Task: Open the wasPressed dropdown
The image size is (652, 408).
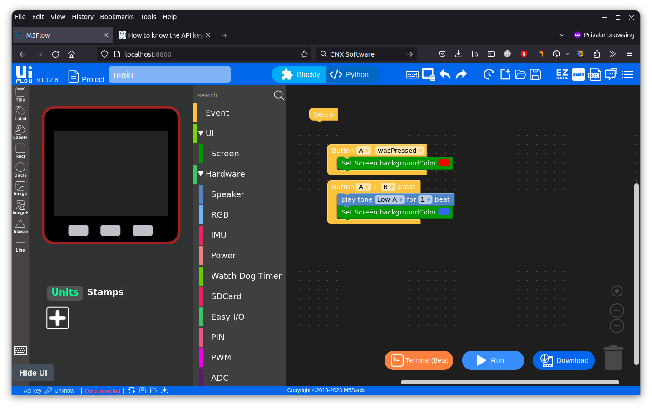Action: pos(400,151)
